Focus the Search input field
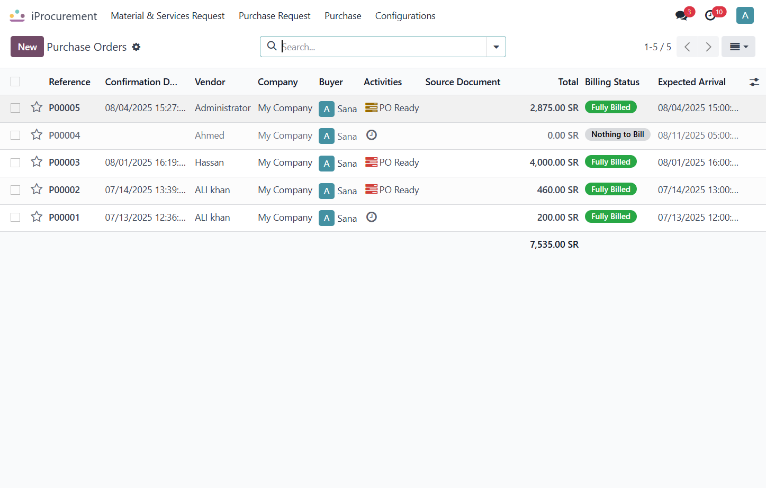Viewport: 766px width, 488px height. point(383,47)
